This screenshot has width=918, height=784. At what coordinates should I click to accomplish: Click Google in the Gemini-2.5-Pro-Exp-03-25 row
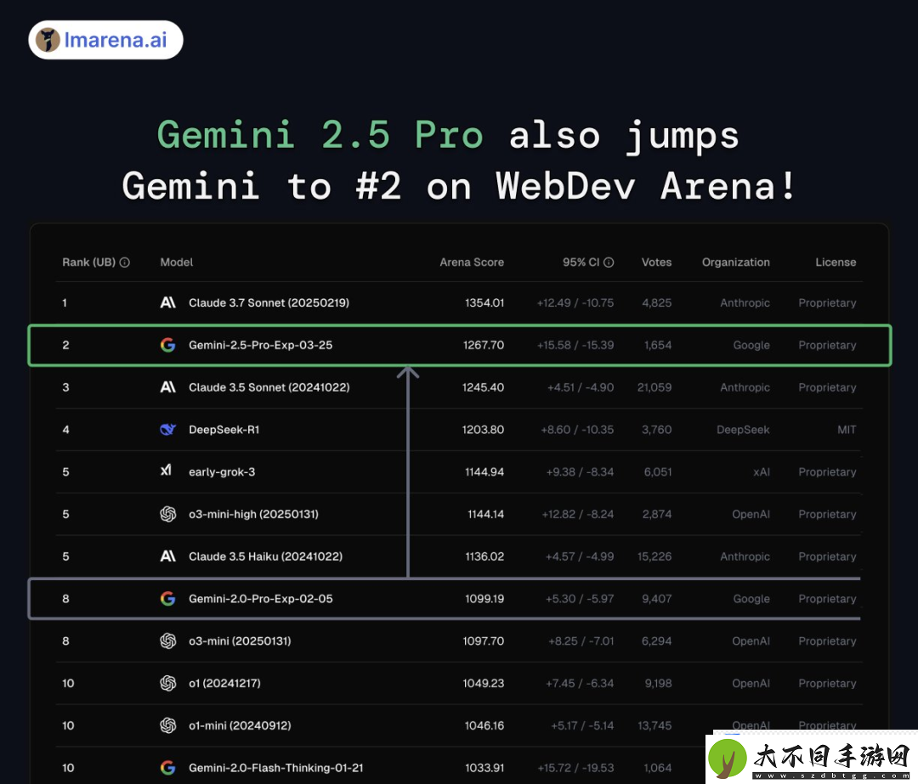(751, 345)
